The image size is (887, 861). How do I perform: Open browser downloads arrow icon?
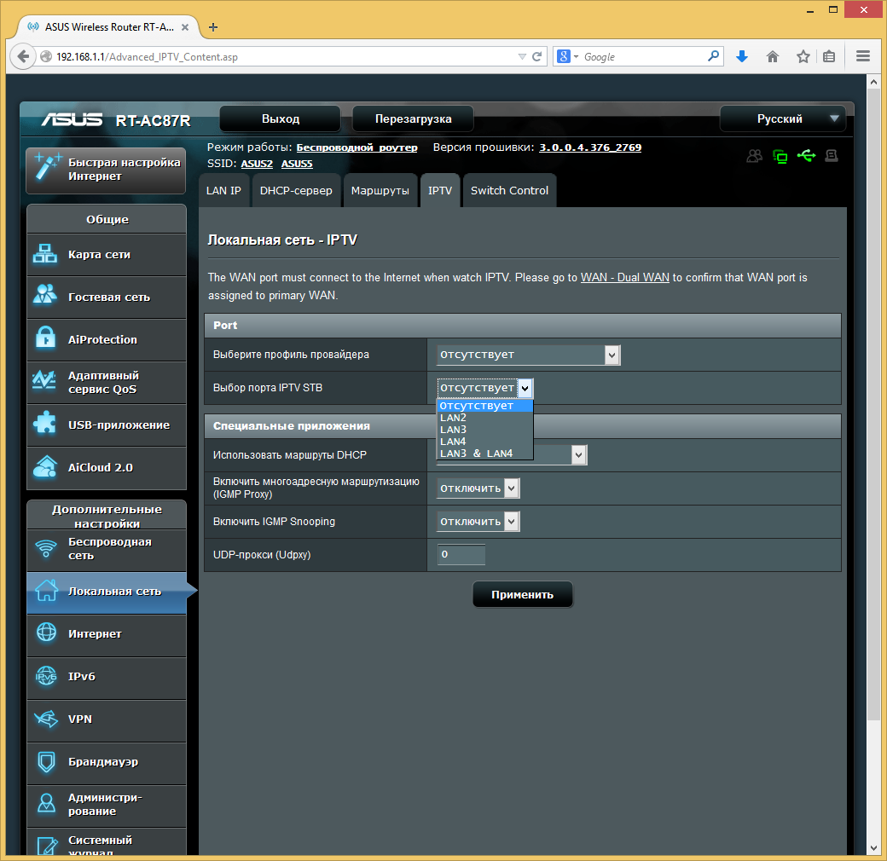click(742, 56)
